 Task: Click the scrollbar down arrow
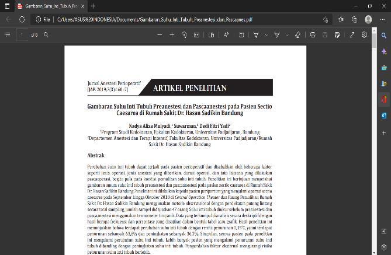click(374, 253)
